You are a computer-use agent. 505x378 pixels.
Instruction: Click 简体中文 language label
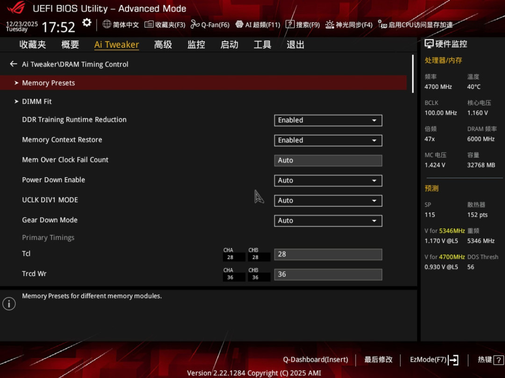pos(126,25)
